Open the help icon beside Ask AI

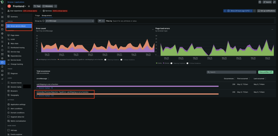tap(260, 2)
